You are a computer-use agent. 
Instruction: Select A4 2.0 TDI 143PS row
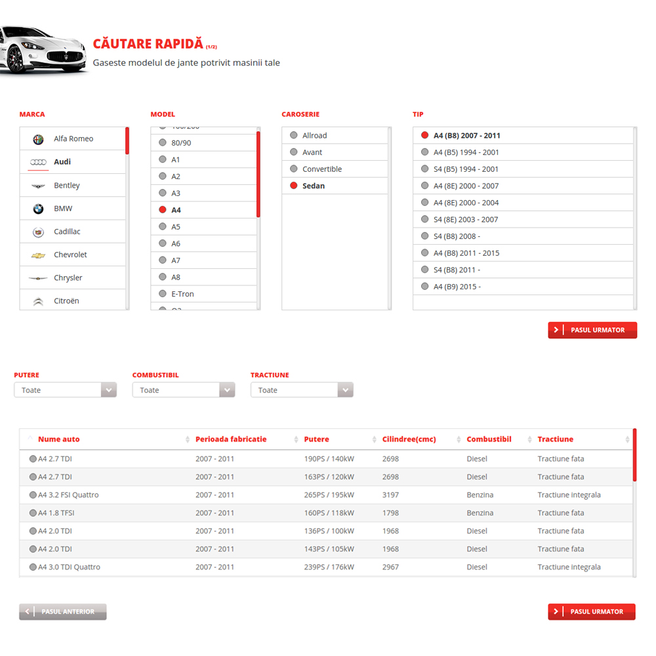pos(326,549)
